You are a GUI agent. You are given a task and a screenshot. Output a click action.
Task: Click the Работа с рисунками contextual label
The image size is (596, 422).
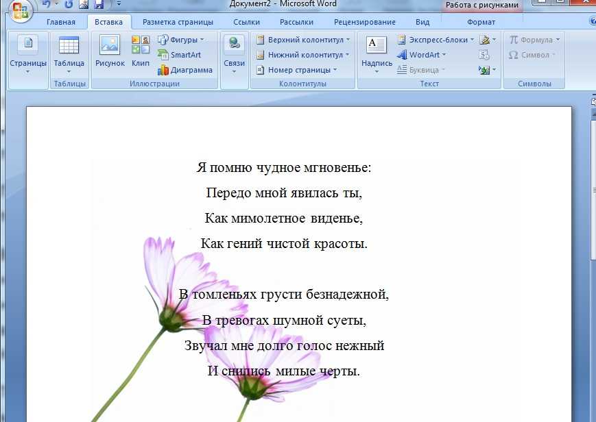click(482, 5)
